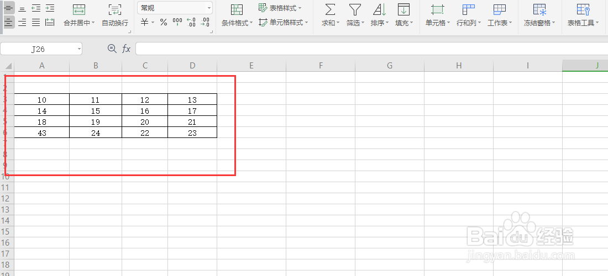The height and width of the screenshot is (276, 608).
Task: Select column J header
Action: click(x=585, y=66)
